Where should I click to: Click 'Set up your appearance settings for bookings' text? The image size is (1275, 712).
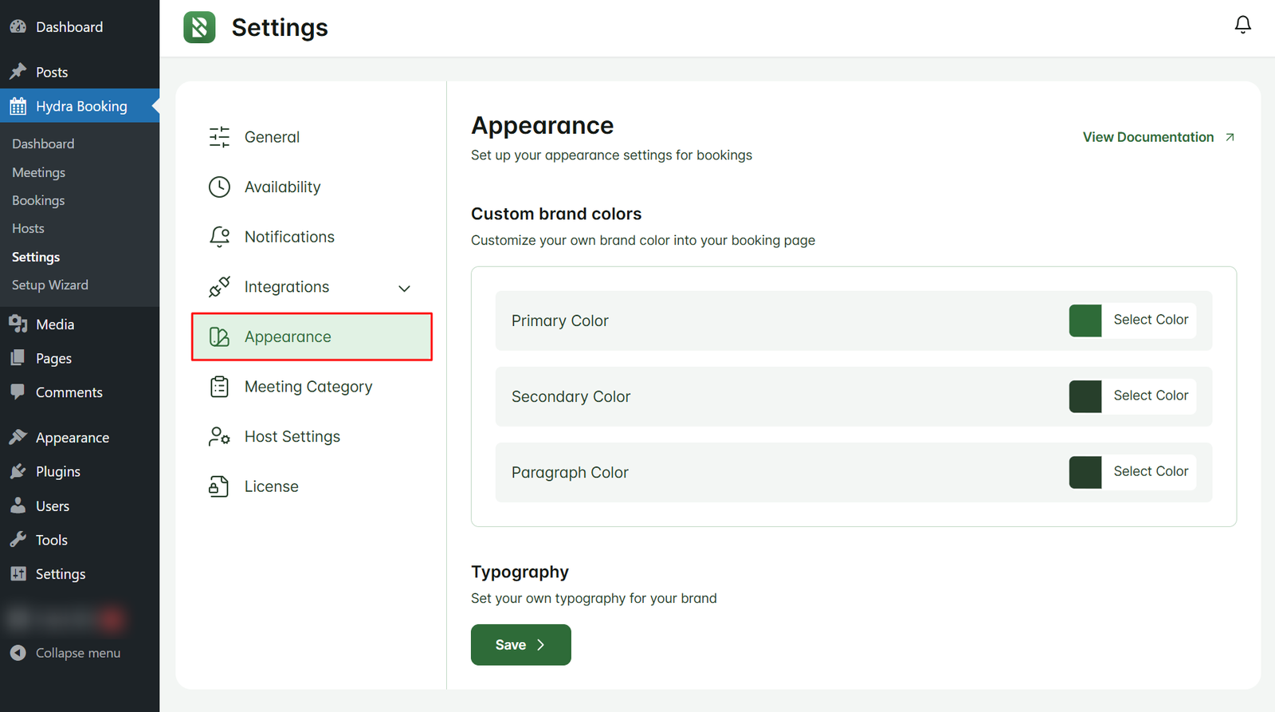click(611, 155)
